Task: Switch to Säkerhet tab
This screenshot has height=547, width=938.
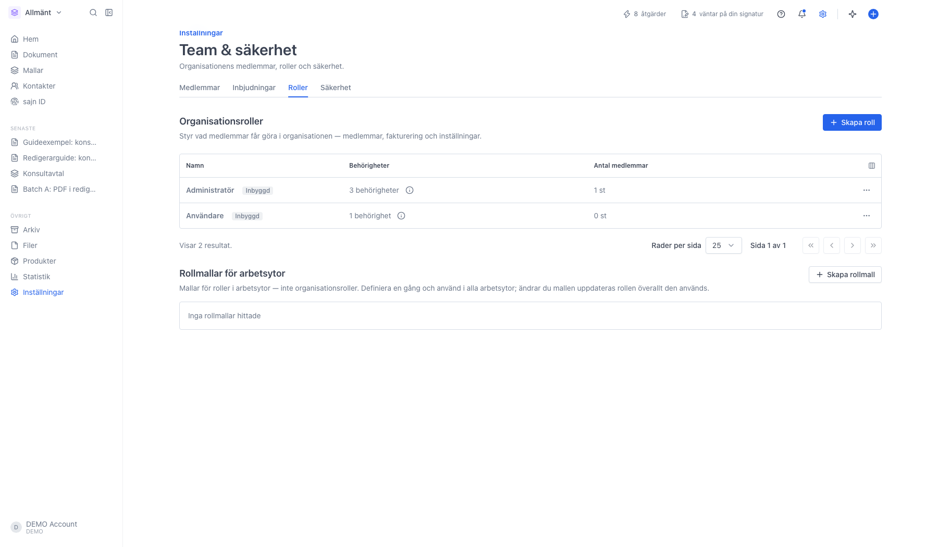Action: pyautogui.click(x=336, y=88)
